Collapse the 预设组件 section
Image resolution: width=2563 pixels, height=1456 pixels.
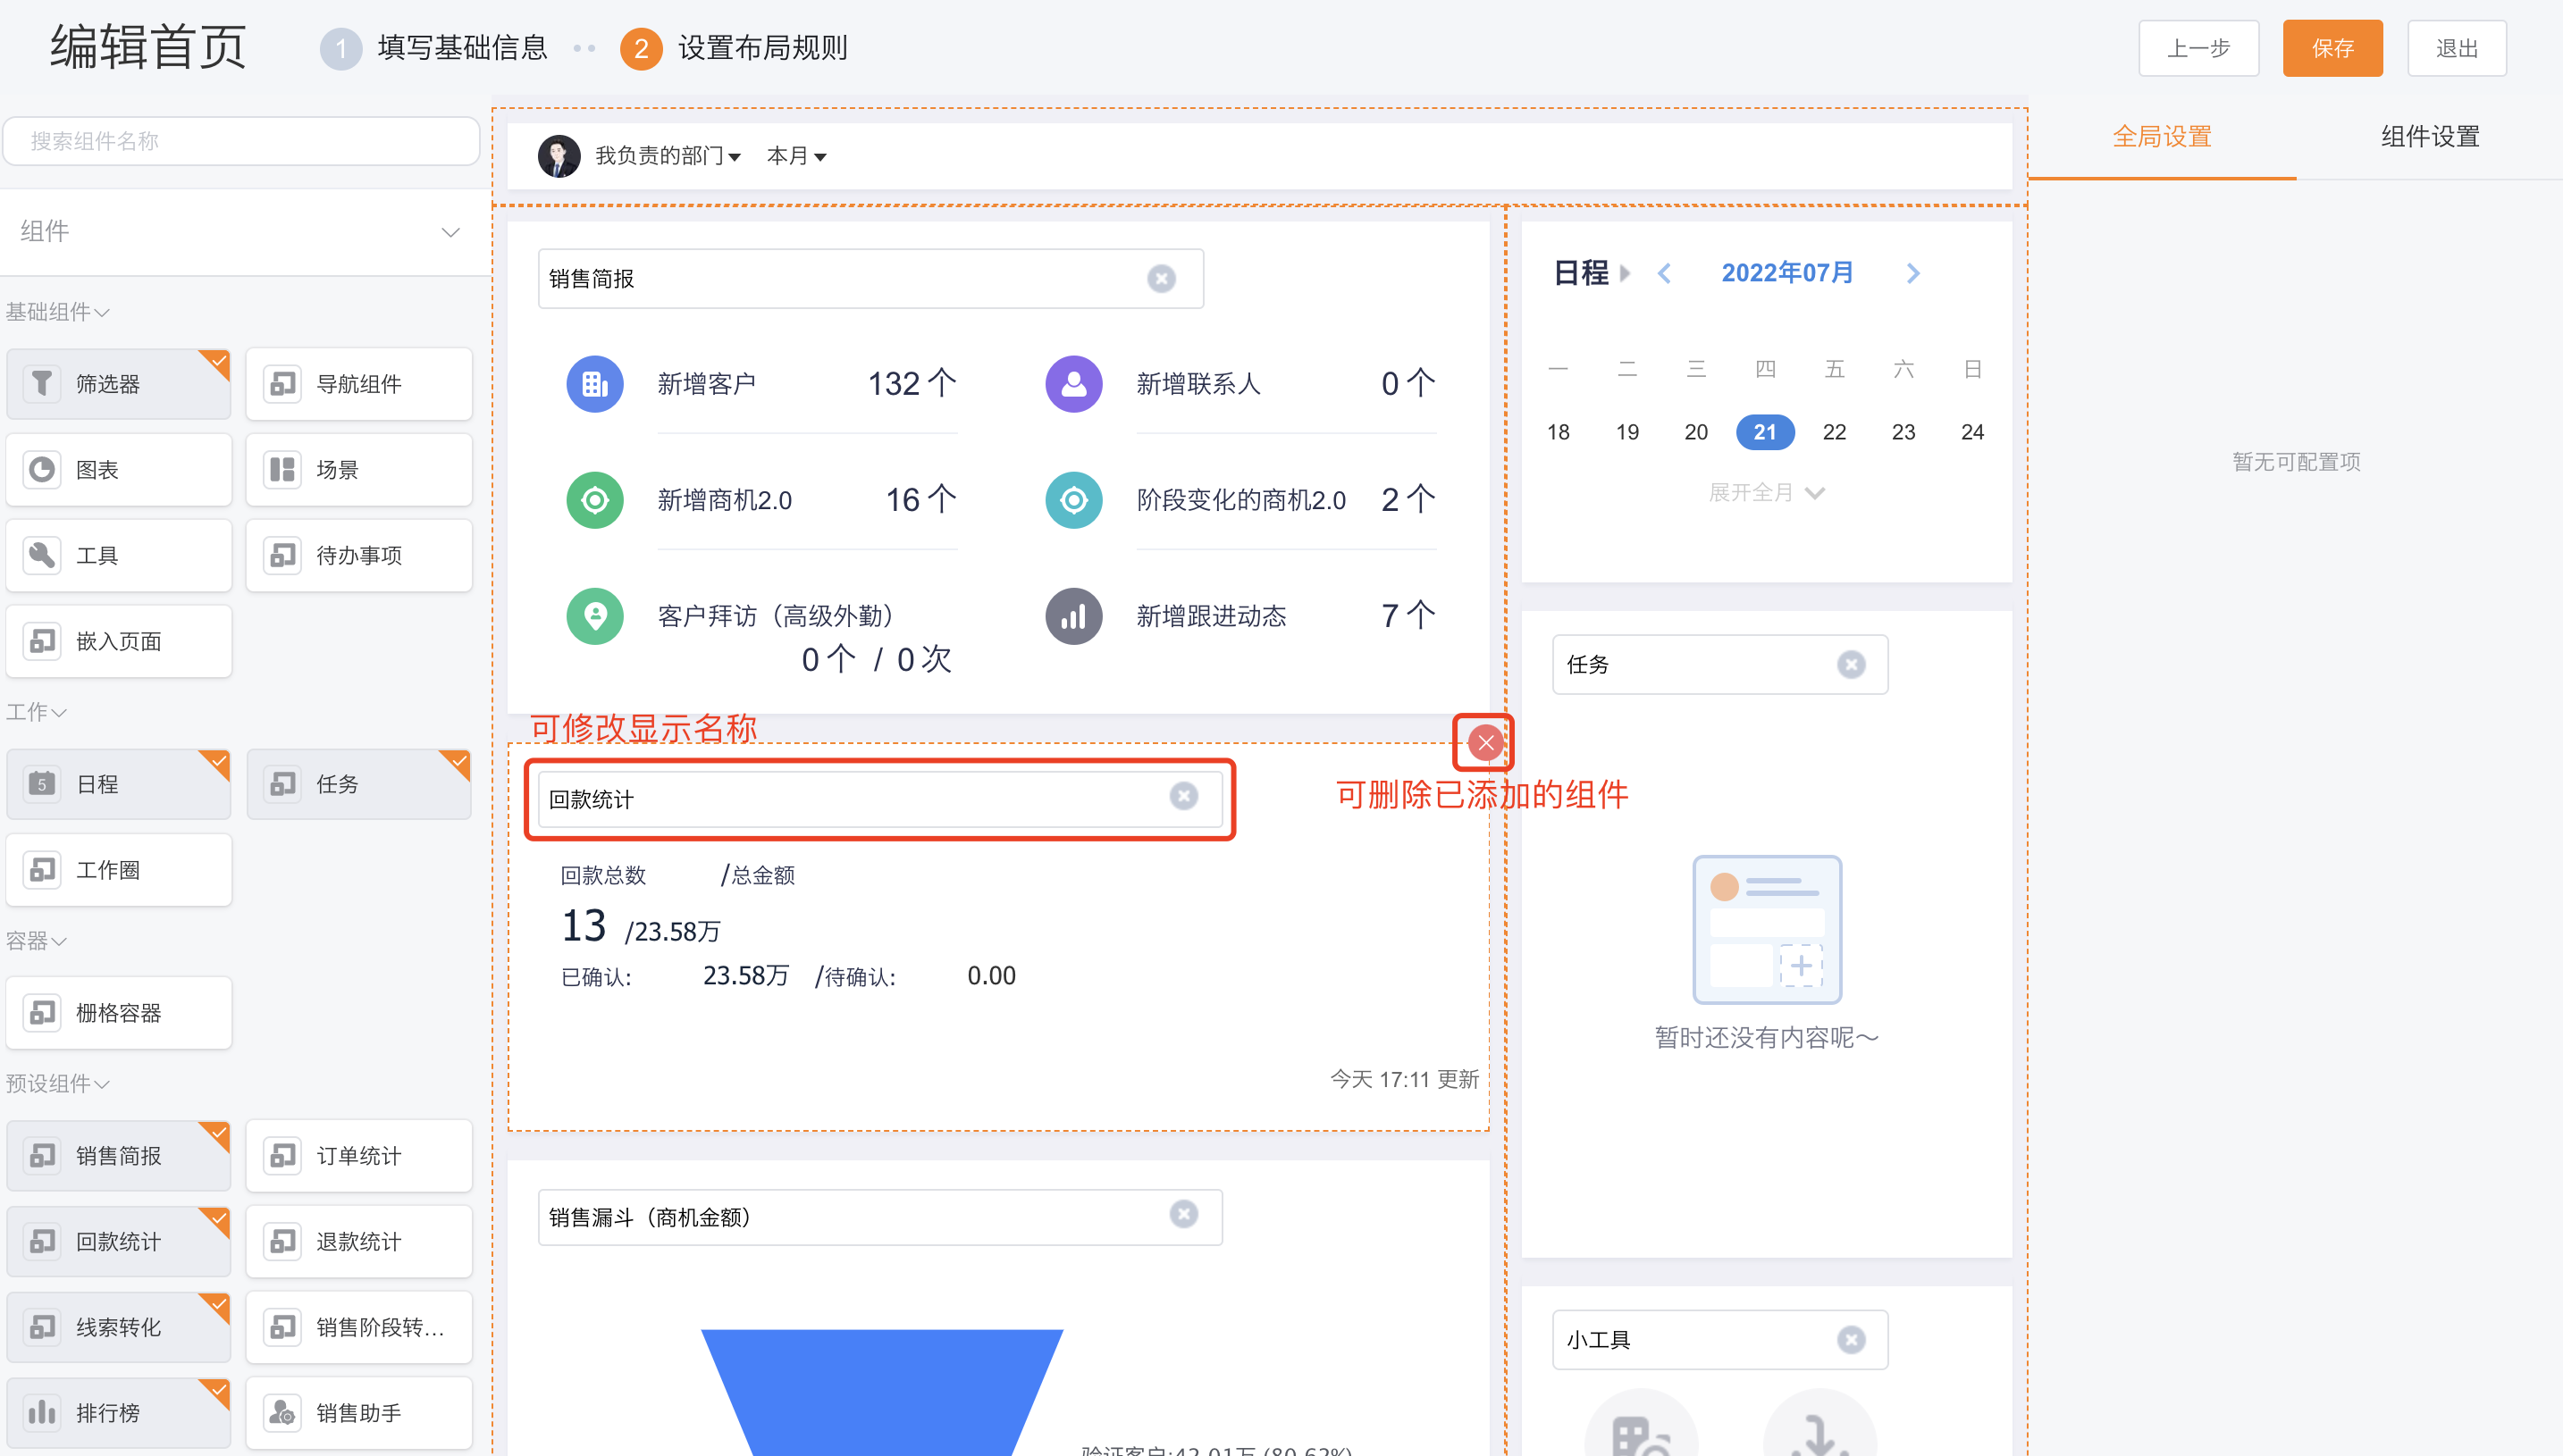pos(58,1084)
